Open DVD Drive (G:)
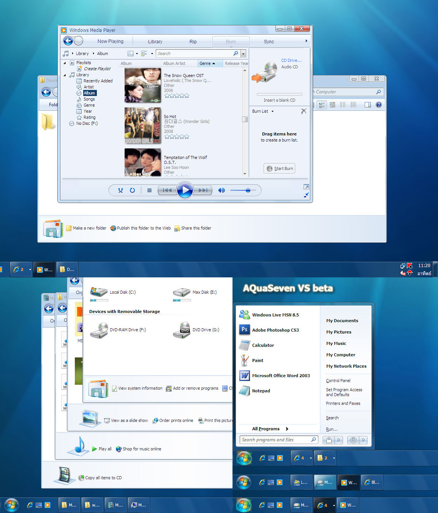Viewport: 438px width, 513px height. point(196,330)
